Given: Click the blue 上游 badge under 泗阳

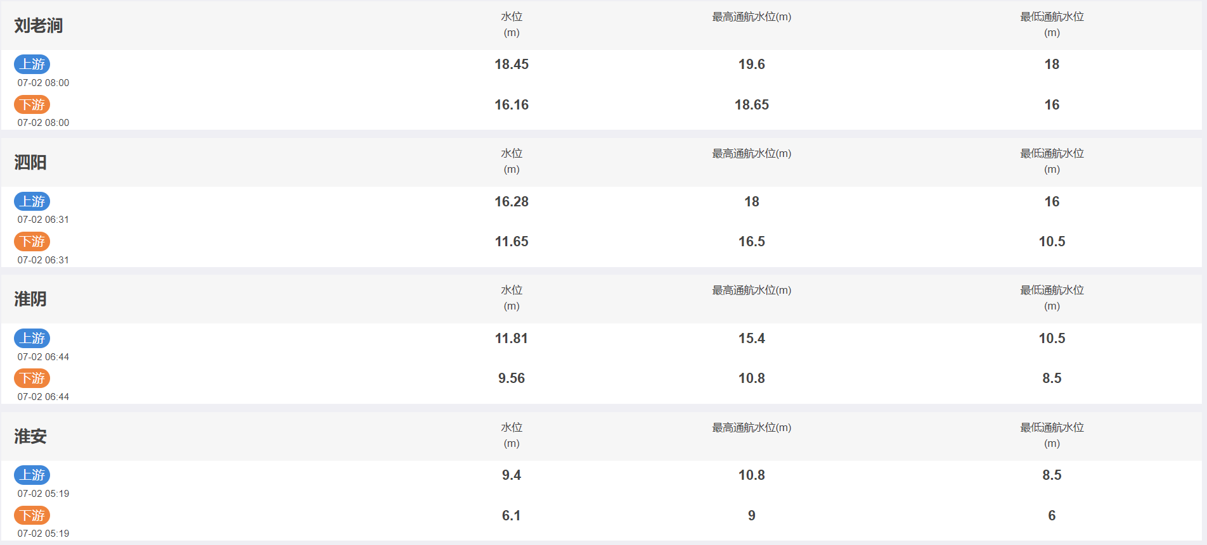Looking at the screenshot, I should click(x=32, y=201).
